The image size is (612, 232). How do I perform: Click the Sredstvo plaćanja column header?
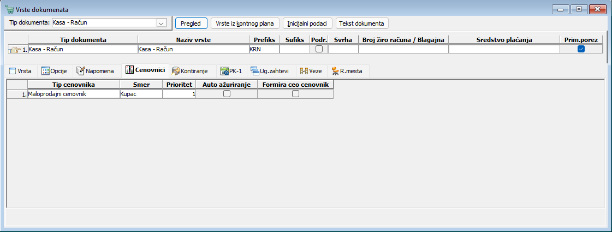504,40
